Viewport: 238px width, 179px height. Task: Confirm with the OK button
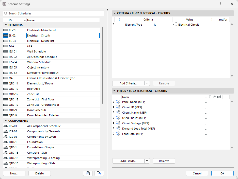click(222, 173)
